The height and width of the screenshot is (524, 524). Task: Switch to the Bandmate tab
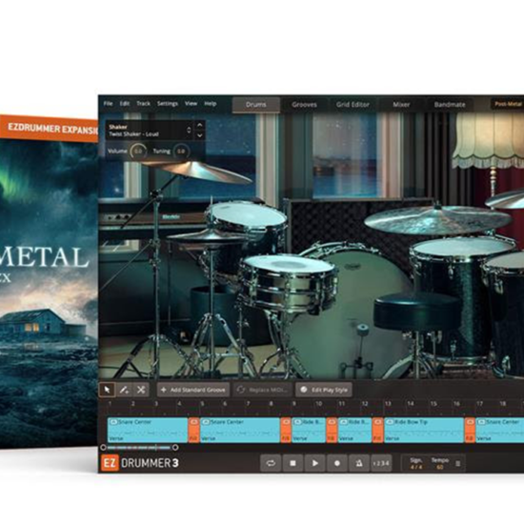pyautogui.click(x=450, y=105)
